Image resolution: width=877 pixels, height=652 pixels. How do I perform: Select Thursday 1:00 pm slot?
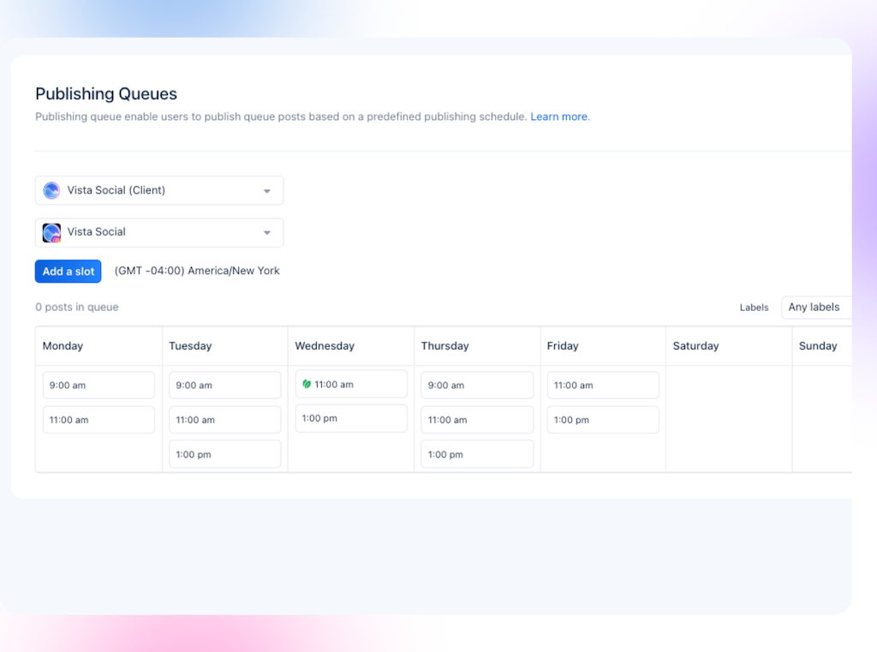(x=477, y=454)
